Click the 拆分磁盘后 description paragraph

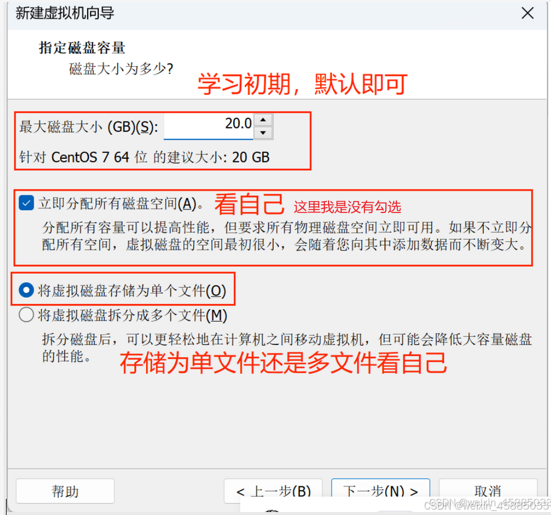click(287, 347)
